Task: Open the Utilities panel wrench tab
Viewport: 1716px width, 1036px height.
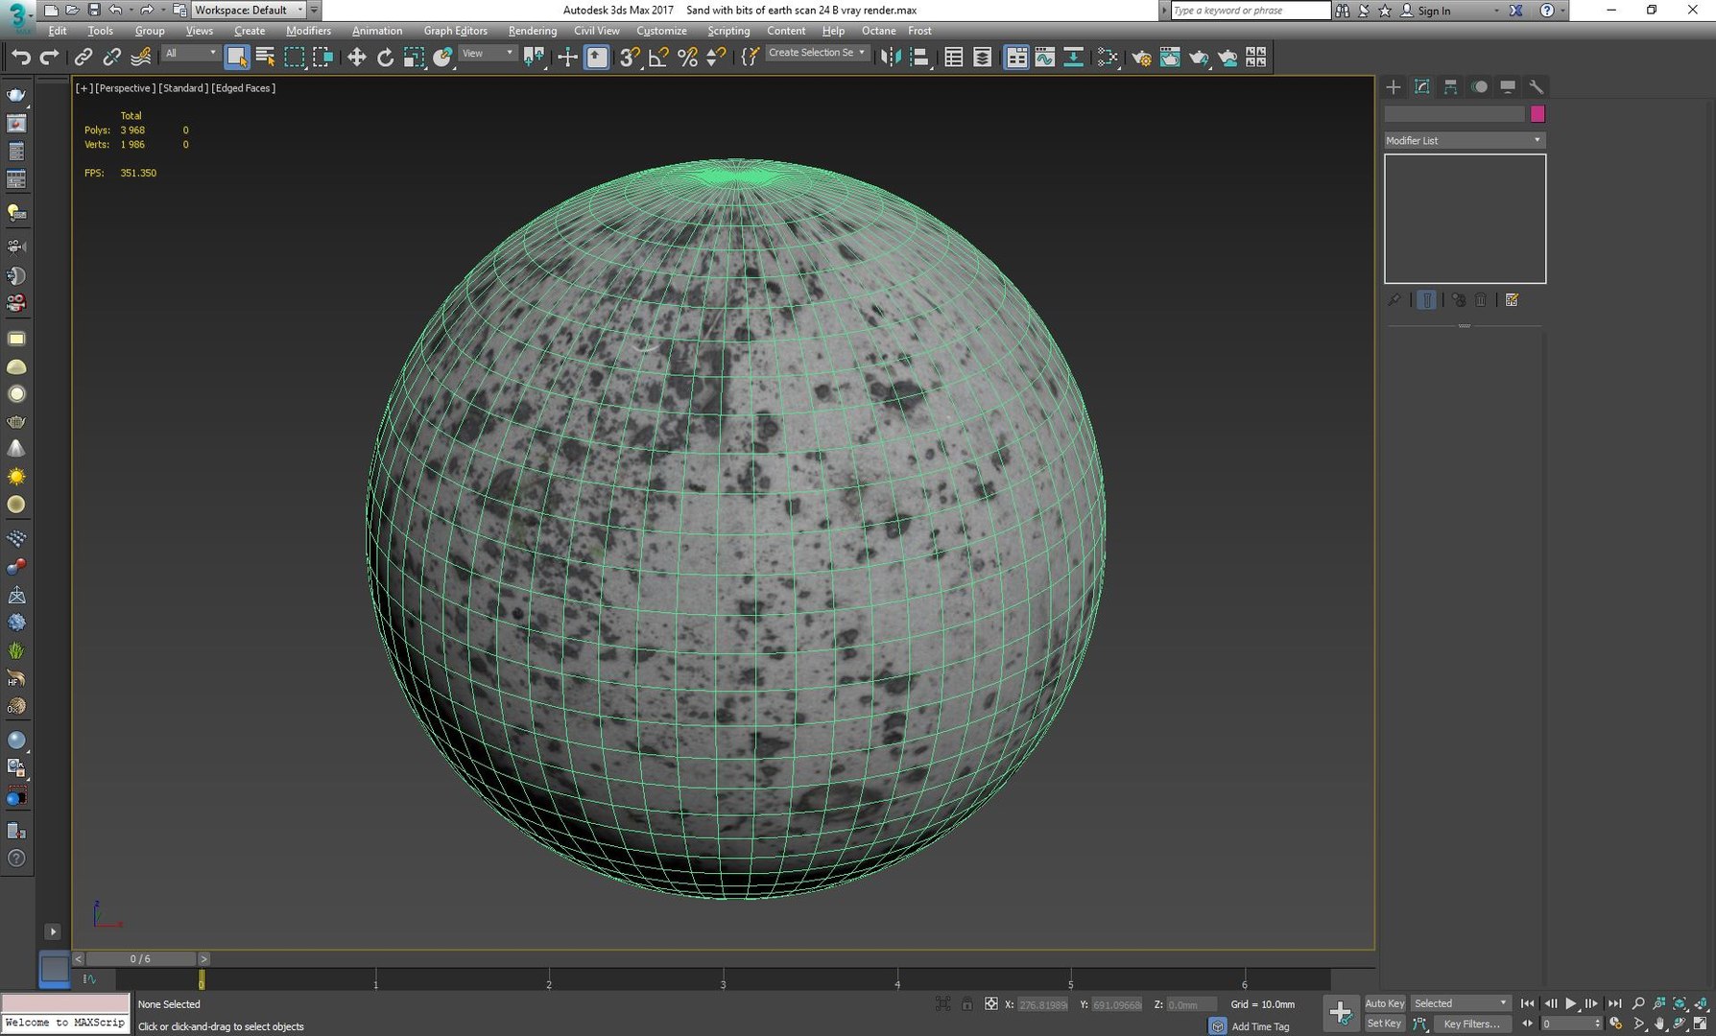Action: click(x=1536, y=86)
